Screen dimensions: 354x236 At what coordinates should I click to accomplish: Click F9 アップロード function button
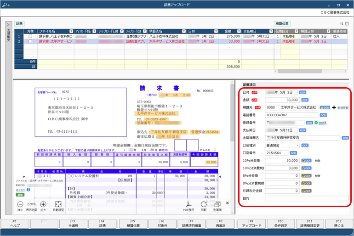point(251,224)
